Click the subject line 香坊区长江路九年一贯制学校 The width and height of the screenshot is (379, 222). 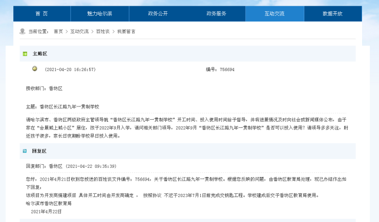point(69,106)
